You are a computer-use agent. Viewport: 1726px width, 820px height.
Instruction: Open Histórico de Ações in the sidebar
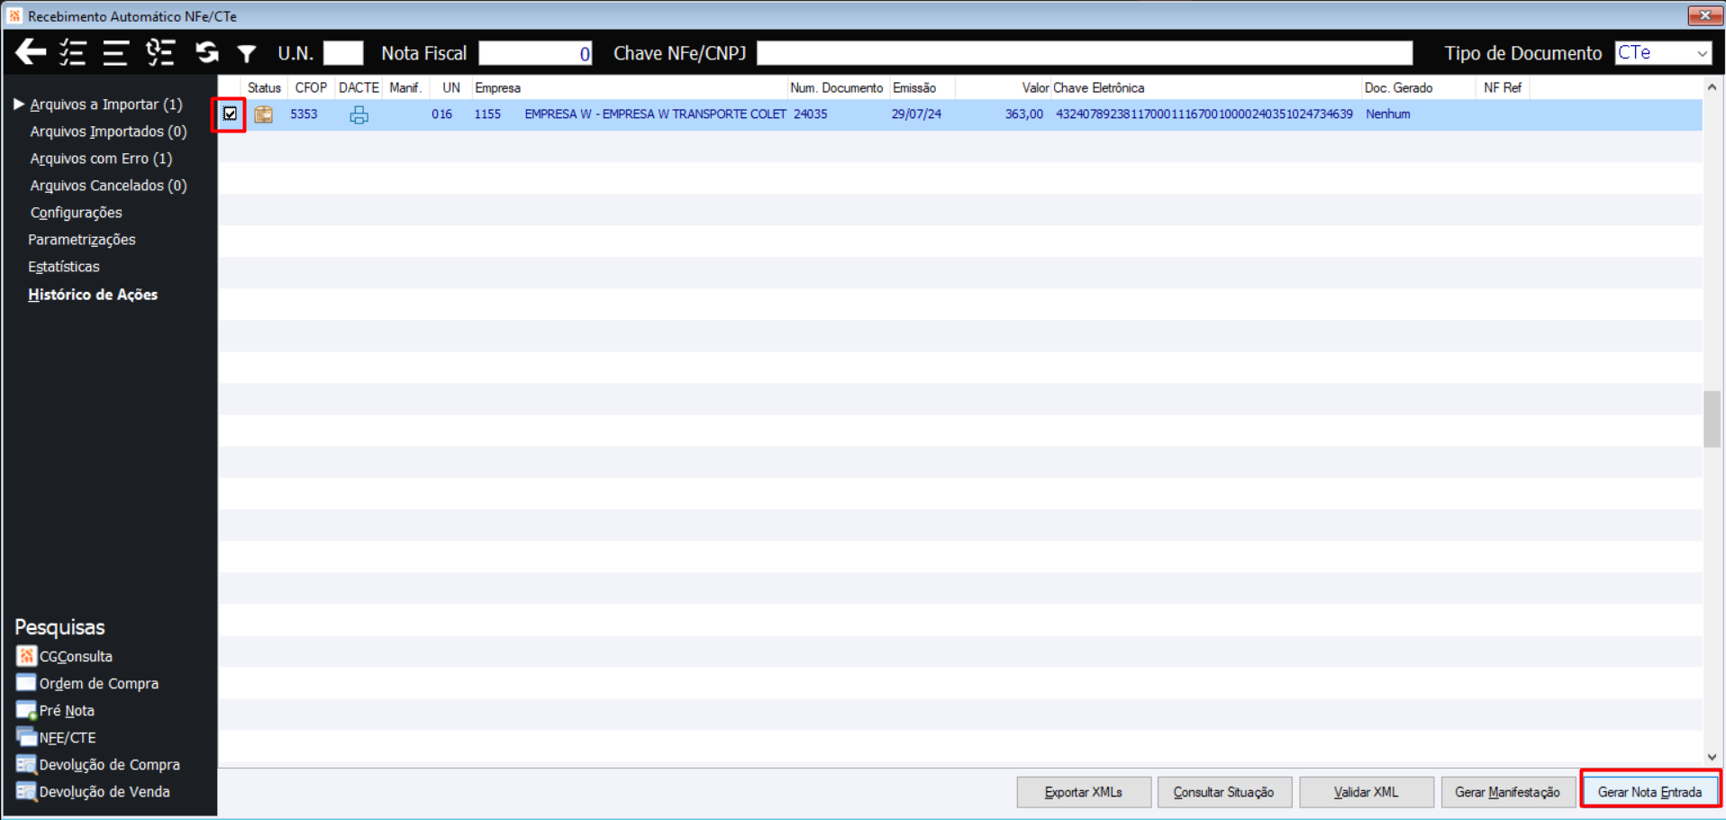pos(93,295)
